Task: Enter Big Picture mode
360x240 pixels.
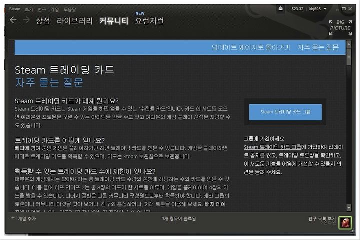Action: (x=340, y=28)
